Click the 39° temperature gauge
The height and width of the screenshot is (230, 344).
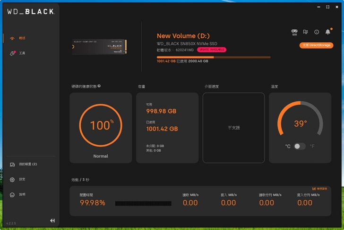pyautogui.click(x=300, y=123)
